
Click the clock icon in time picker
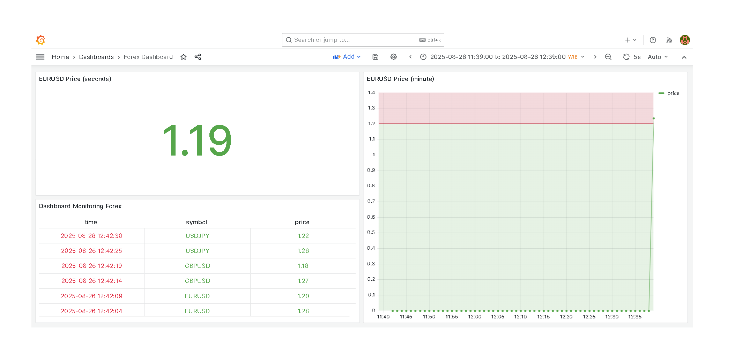423,57
